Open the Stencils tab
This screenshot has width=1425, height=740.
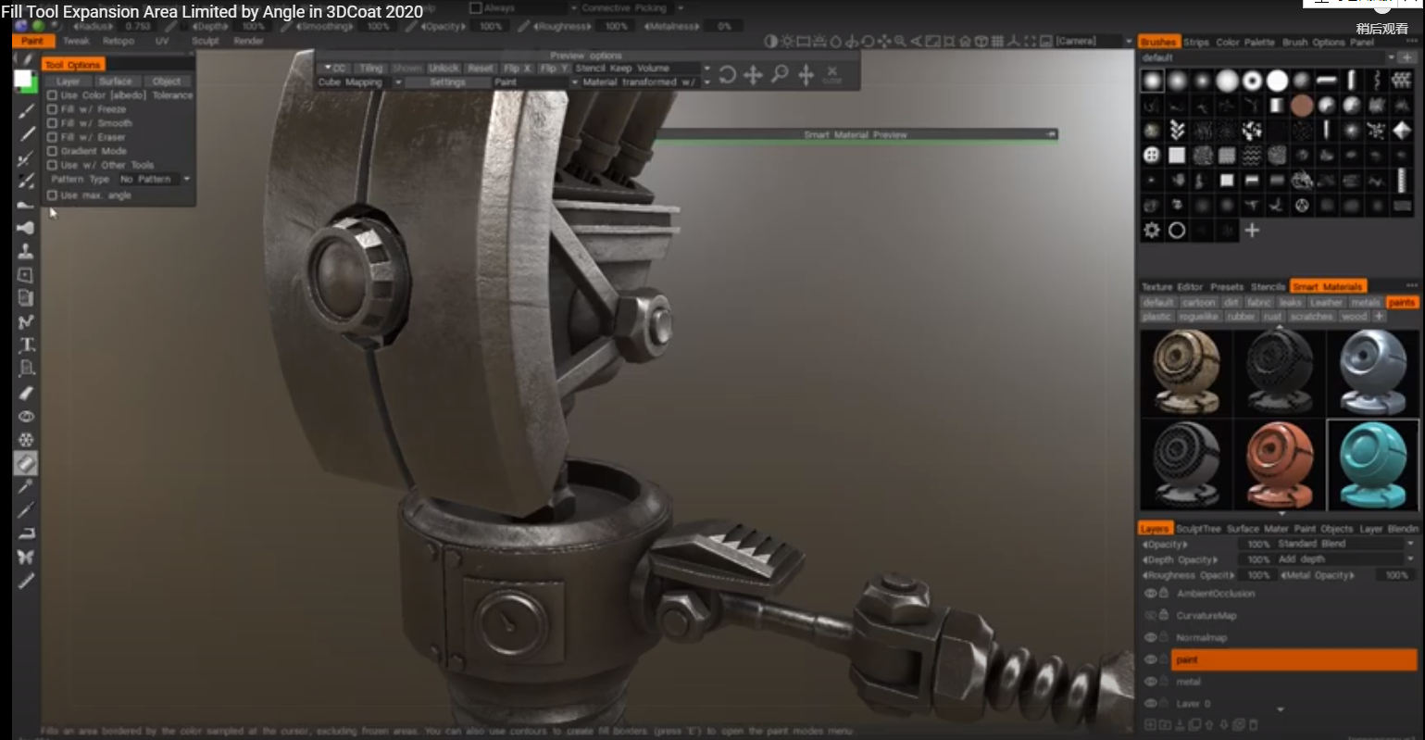[x=1268, y=287]
